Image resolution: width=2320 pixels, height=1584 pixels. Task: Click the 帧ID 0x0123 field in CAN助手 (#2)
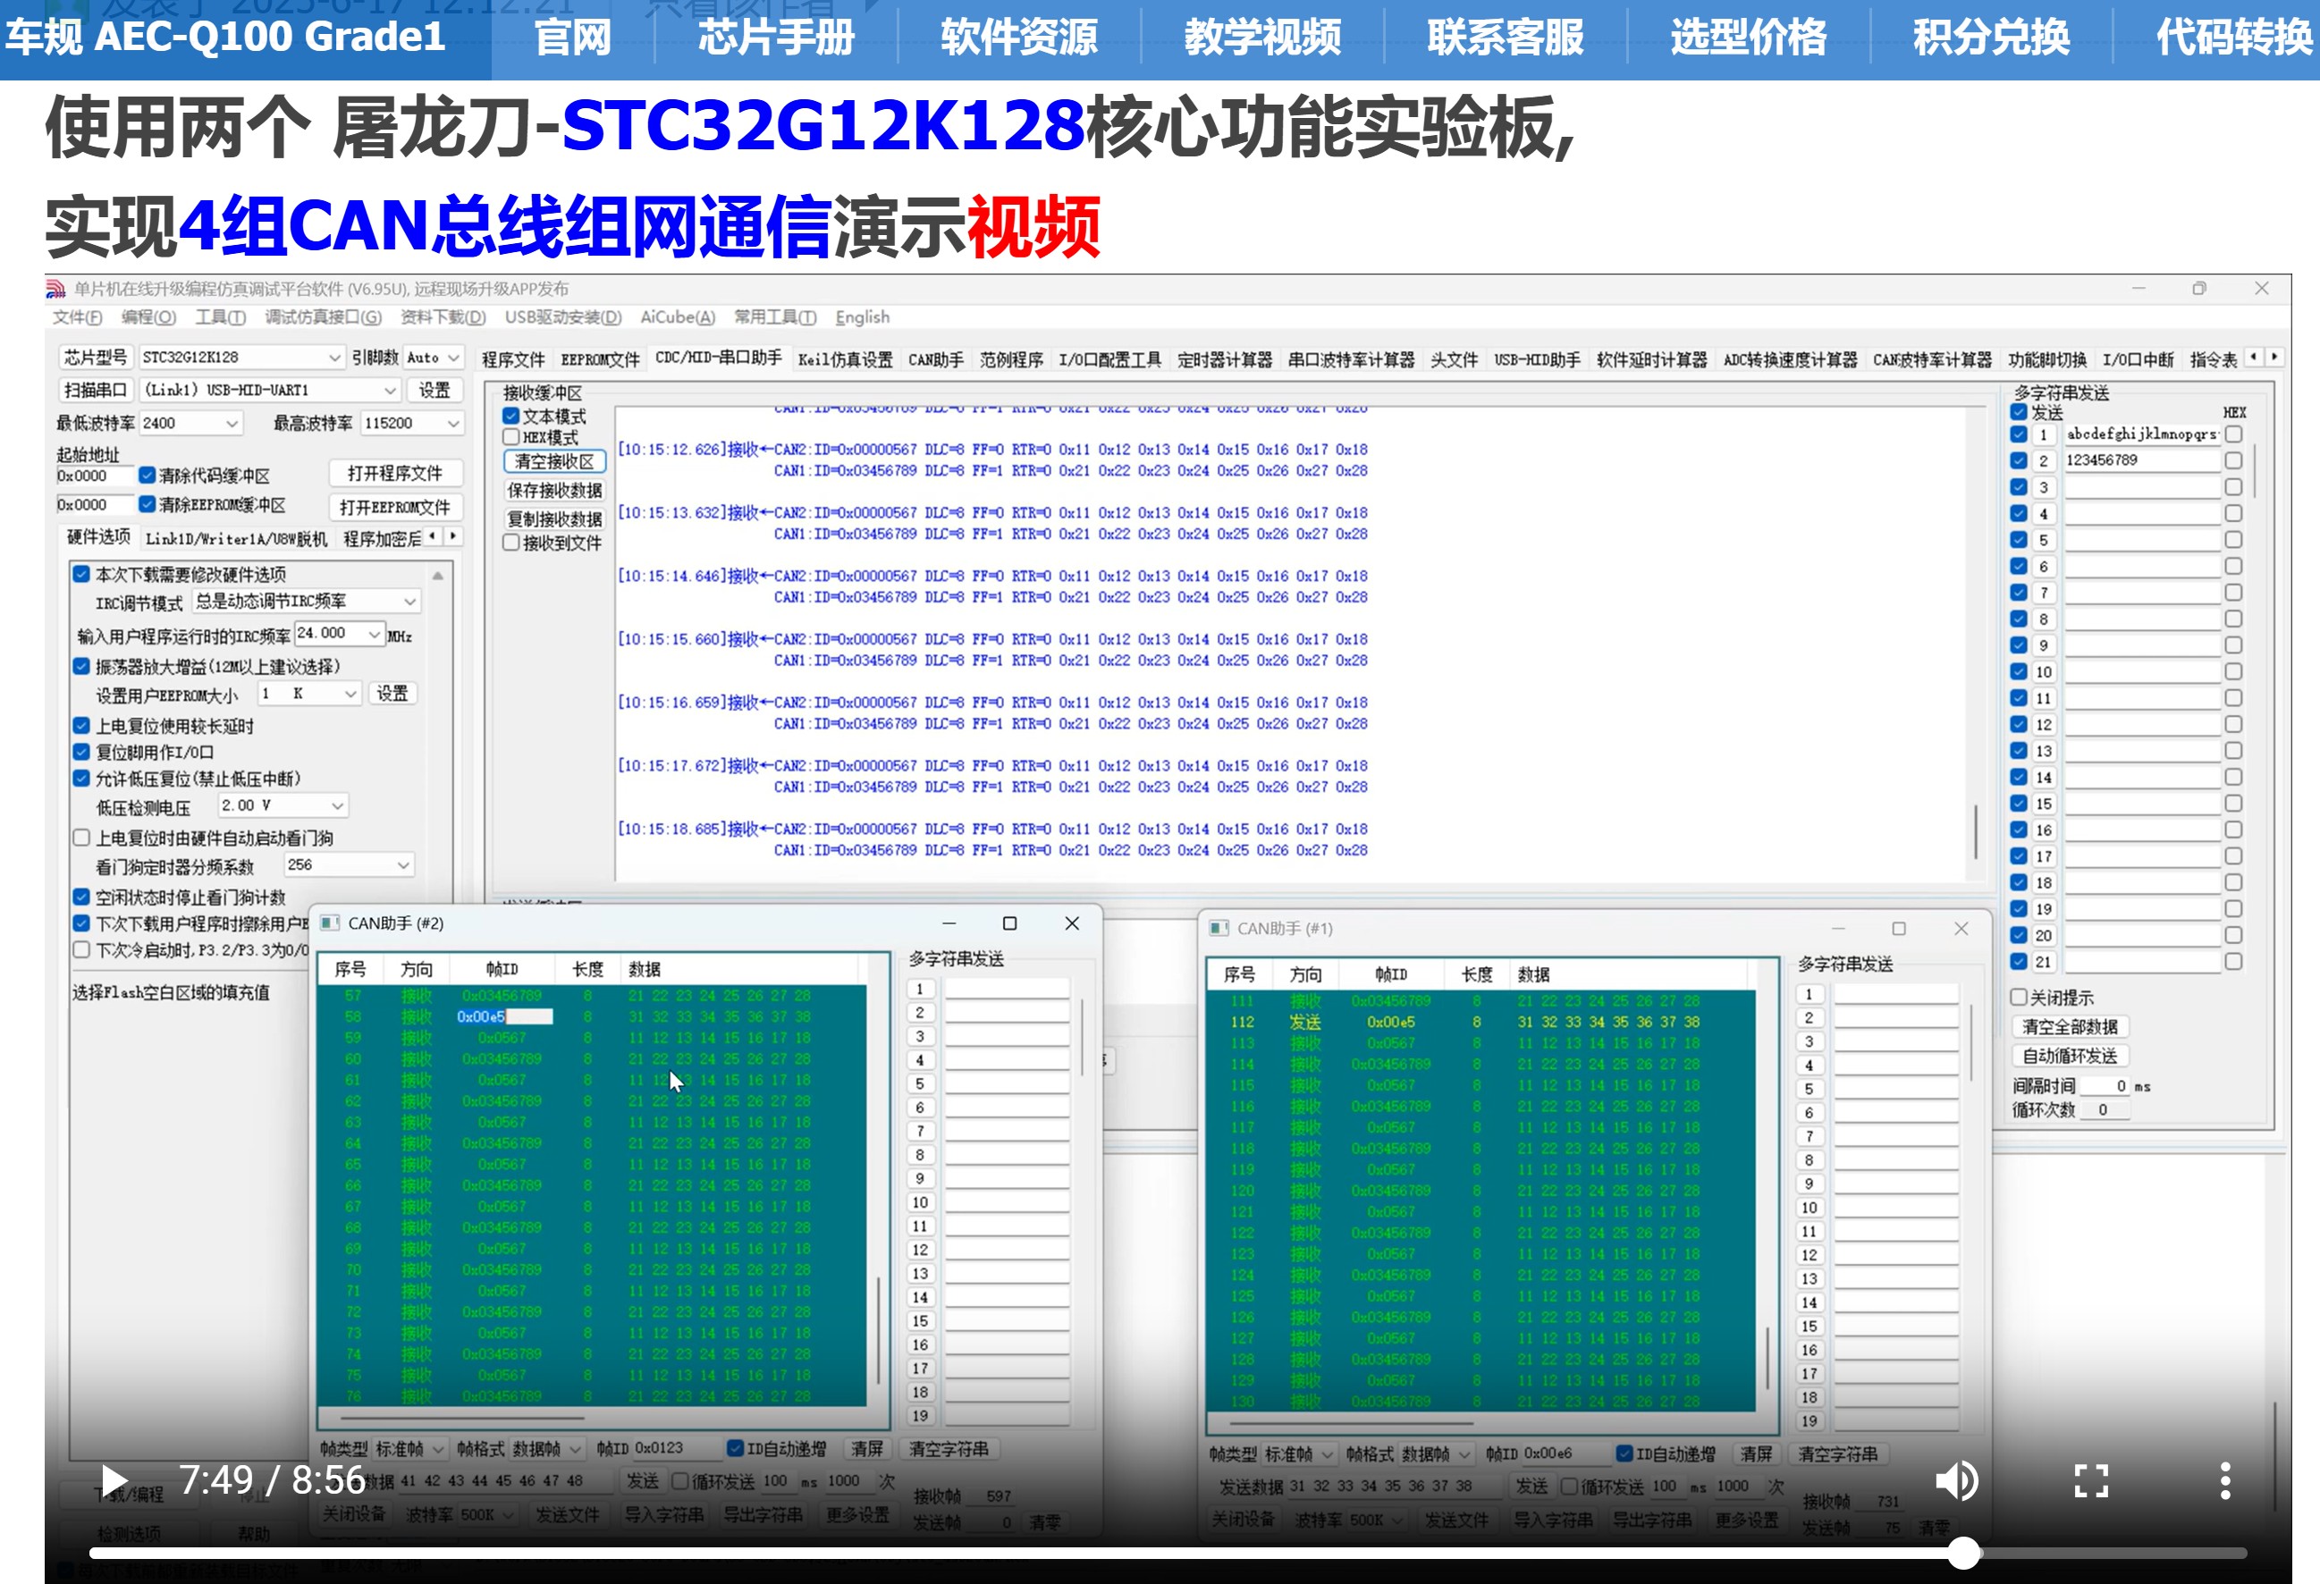point(676,1448)
